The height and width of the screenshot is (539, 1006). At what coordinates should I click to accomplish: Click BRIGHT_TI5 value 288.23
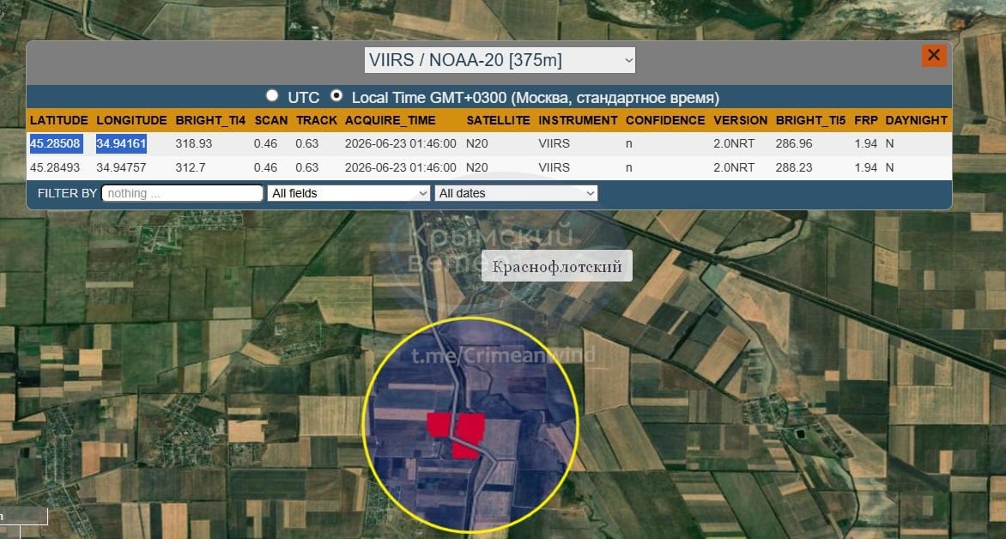tap(794, 167)
